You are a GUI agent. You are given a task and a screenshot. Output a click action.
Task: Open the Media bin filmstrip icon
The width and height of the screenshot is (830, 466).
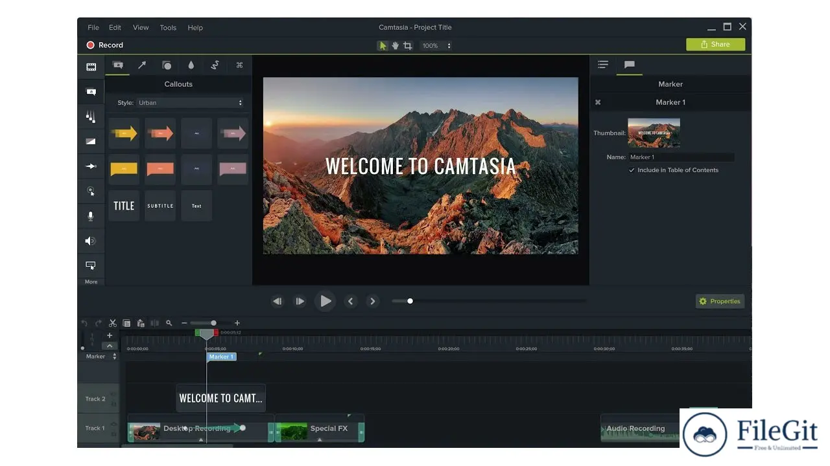91,67
